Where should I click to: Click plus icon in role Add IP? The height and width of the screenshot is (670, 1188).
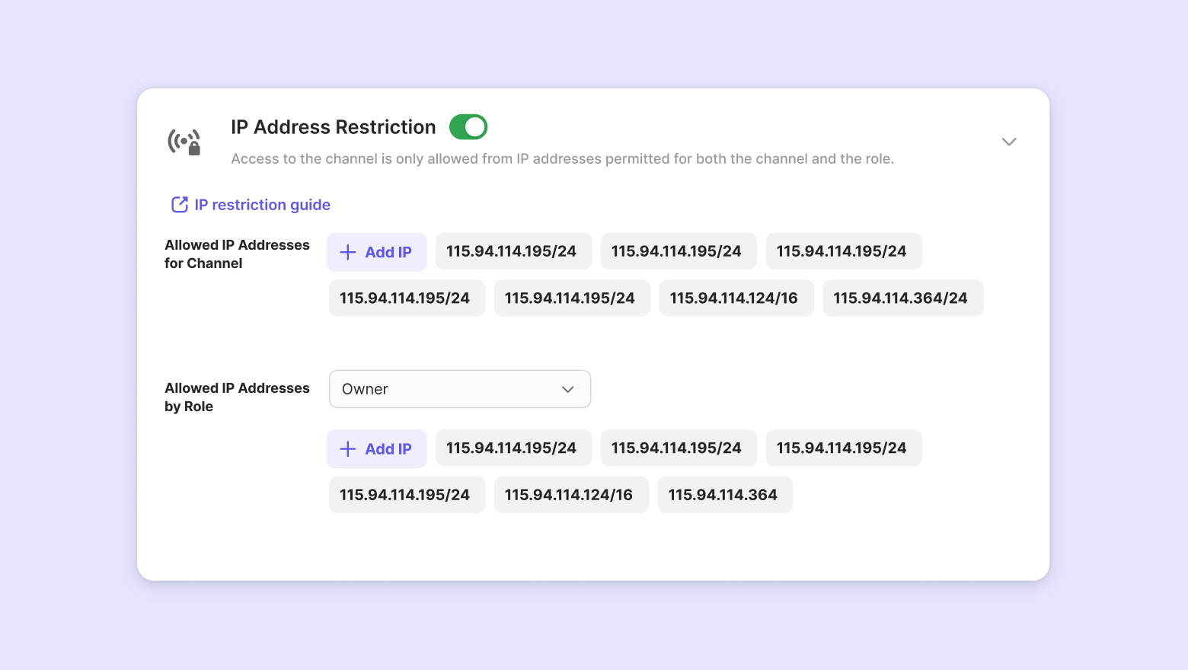pyautogui.click(x=347, y=449)
